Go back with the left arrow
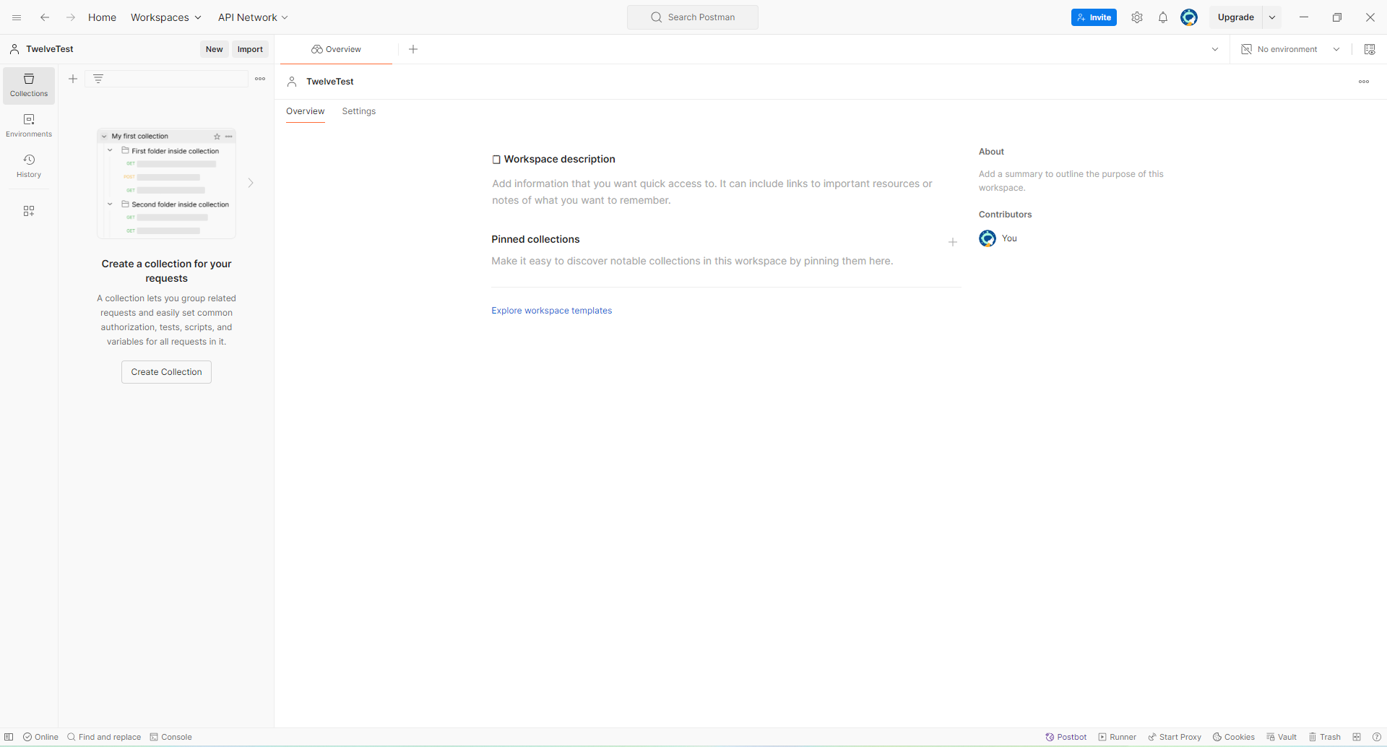Image resolution: width=1387 pixels, height=747 pixels. tap(45, 17)
